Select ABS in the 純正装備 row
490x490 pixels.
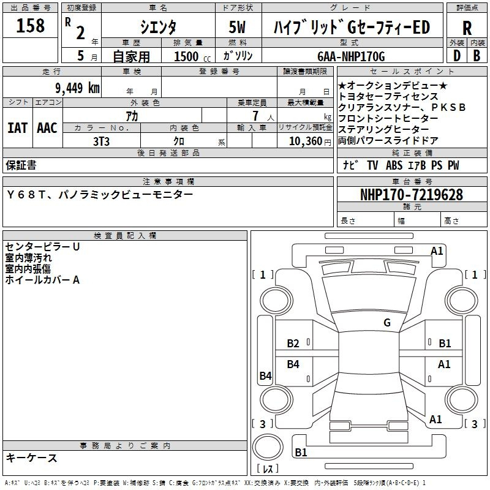coord(394,165)
